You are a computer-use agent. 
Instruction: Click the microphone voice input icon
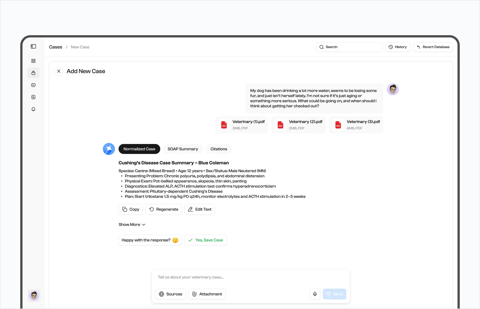(315, 294)
